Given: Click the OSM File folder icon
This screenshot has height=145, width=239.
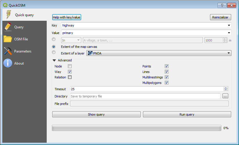Looking at the screenshot, I should click(x=8, y=39).
